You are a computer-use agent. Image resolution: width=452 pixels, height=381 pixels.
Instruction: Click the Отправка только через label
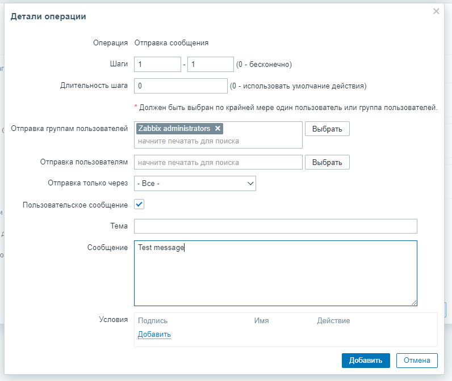click(87, 183)
